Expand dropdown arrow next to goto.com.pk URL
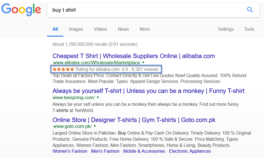Image resolution: width=264 pixels, height=158 pixels. coord(95,126)
